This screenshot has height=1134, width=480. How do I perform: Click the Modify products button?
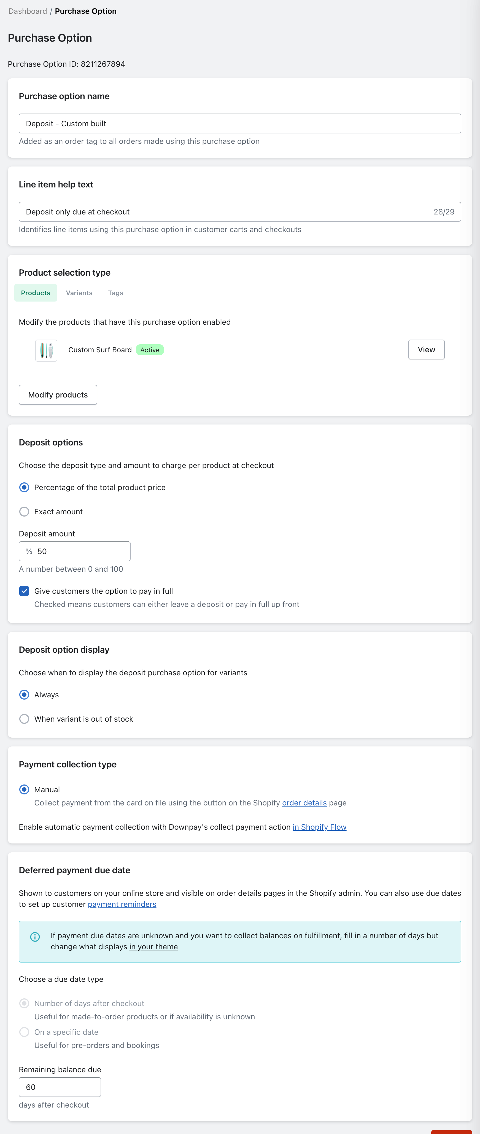click(x=58, y=395)
